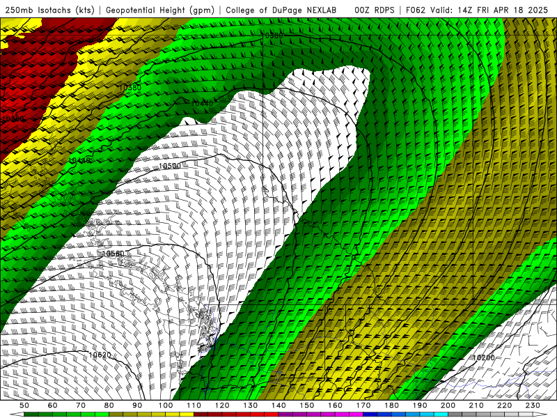Select the 'College of DuPage NEXLAB' label
Image resolution: width=557 pixels, height=418 pixels.
[x=281, y=10]
